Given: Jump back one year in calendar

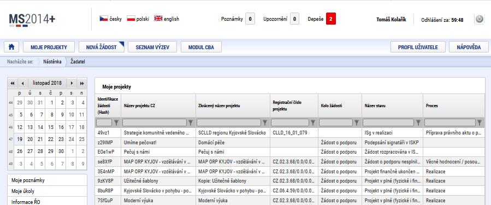Looking at the screenshot, I should (13, 83).
